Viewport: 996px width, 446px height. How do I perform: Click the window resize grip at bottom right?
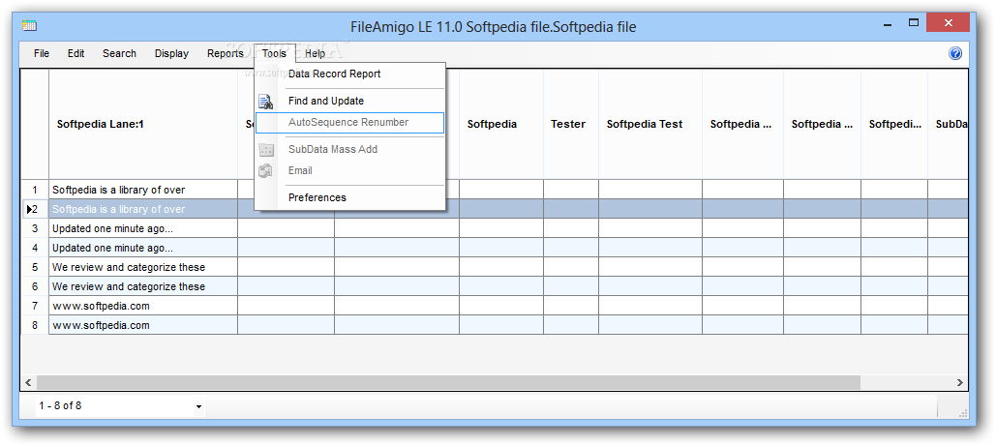963,413
